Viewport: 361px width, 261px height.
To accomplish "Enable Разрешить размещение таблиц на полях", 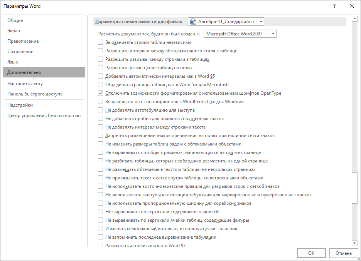I will (100, 68).
